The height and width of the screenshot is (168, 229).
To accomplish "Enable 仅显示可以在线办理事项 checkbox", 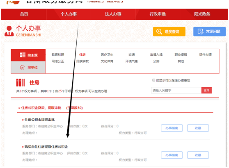I will pyautogui.click(x=153, y=80).
